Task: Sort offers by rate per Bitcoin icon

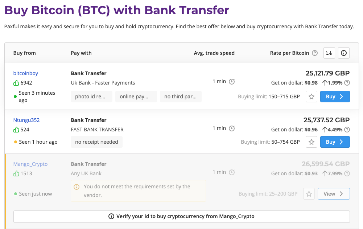Action: click(329, 53)
